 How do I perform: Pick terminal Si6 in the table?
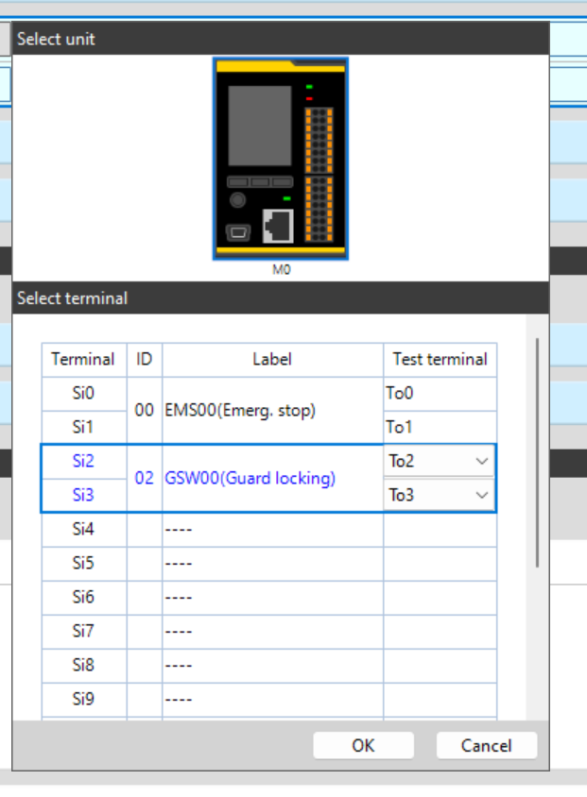pyautogui.click(x=83, y=597)
